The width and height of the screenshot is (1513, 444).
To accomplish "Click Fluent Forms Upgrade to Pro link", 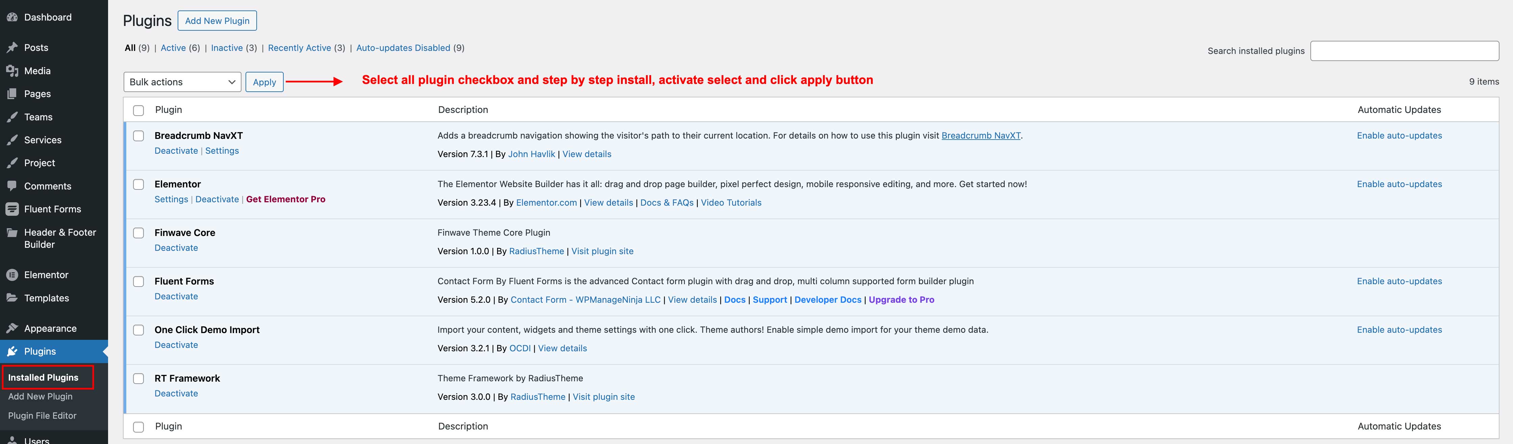I will coord(902,300).
